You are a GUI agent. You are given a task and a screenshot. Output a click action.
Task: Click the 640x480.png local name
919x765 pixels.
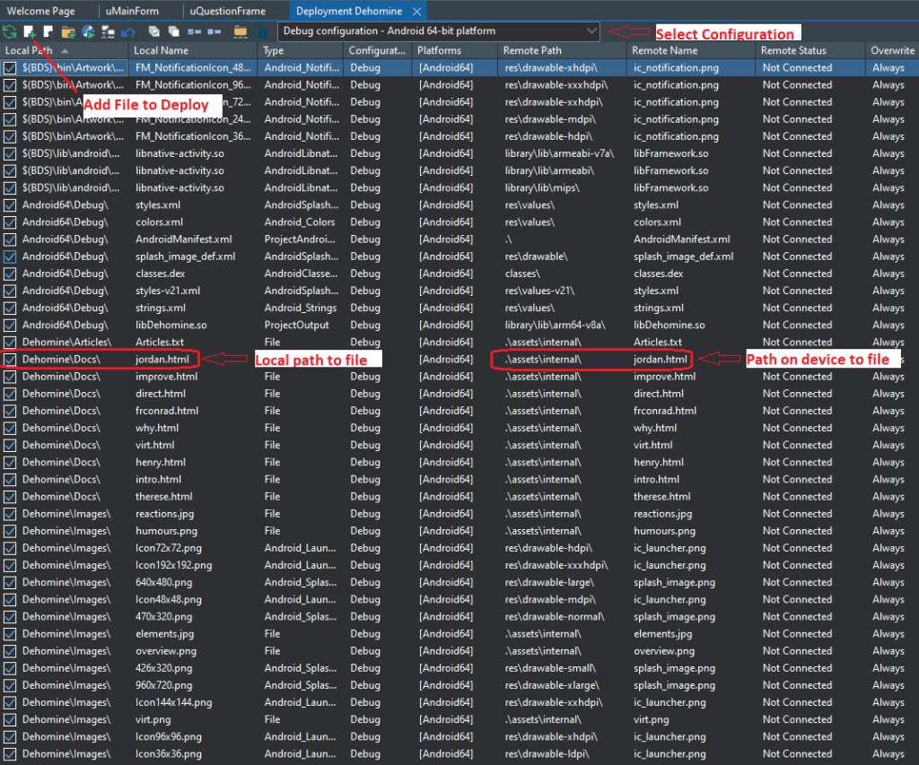tap(164, 582)
